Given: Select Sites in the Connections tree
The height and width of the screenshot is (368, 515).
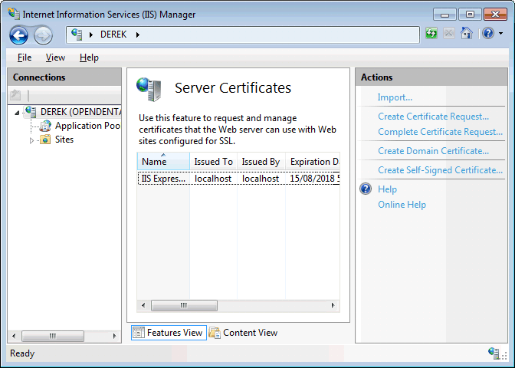Looking at the screenshot, I should click(x=64, y=140).
